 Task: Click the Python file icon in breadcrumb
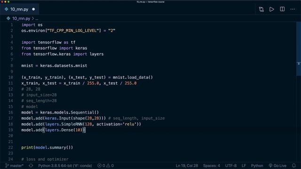[8, 19]
